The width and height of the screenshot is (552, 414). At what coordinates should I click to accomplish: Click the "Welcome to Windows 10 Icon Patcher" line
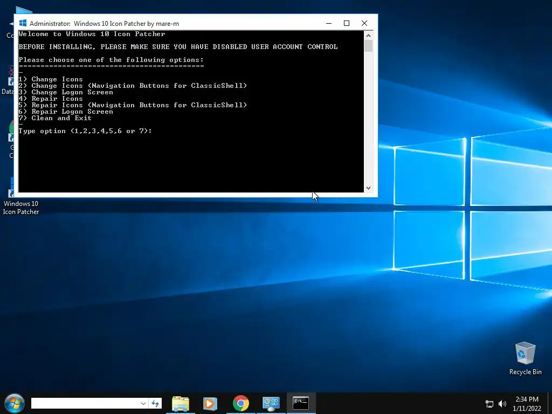coord(92,34)
